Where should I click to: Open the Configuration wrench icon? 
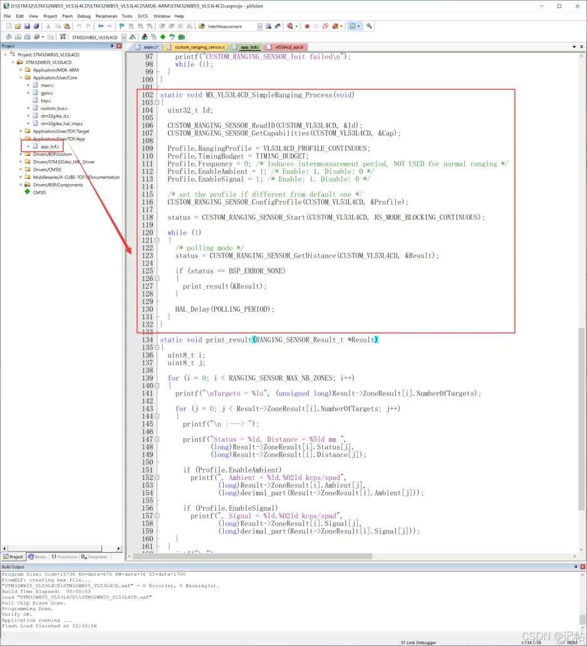[370, 26]
